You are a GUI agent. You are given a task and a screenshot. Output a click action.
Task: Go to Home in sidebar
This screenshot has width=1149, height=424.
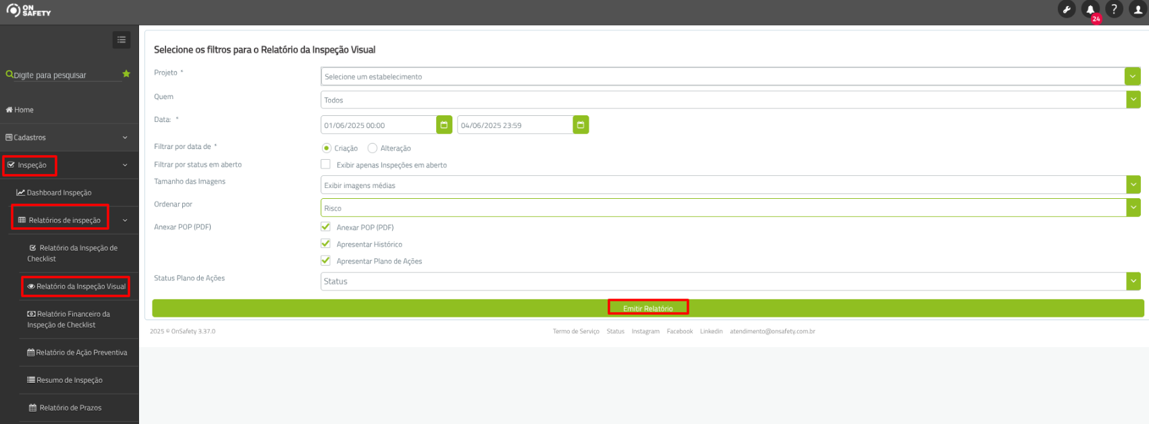[x=20, y=110]
